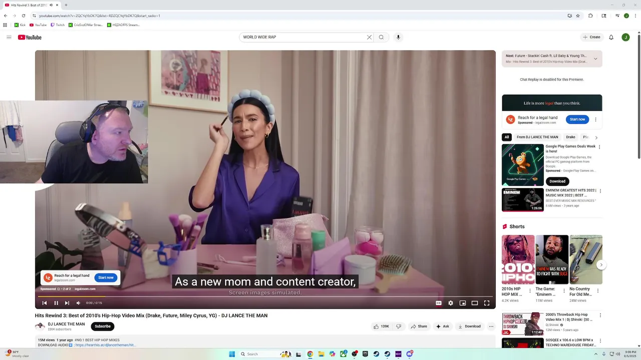This screenshot has width=641, height=360.
Task: Mute the video player volume
Action: coord(78,303)
